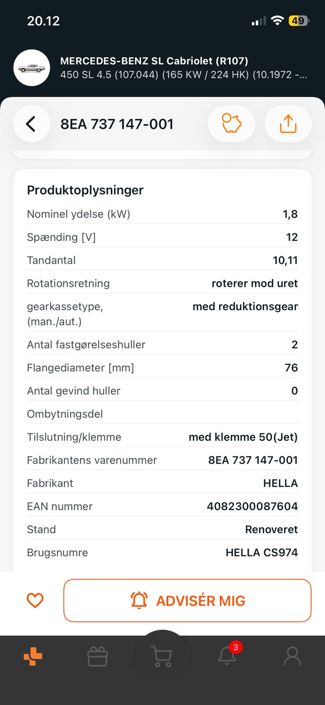Open the home tab with orange logo

[33, 657]
